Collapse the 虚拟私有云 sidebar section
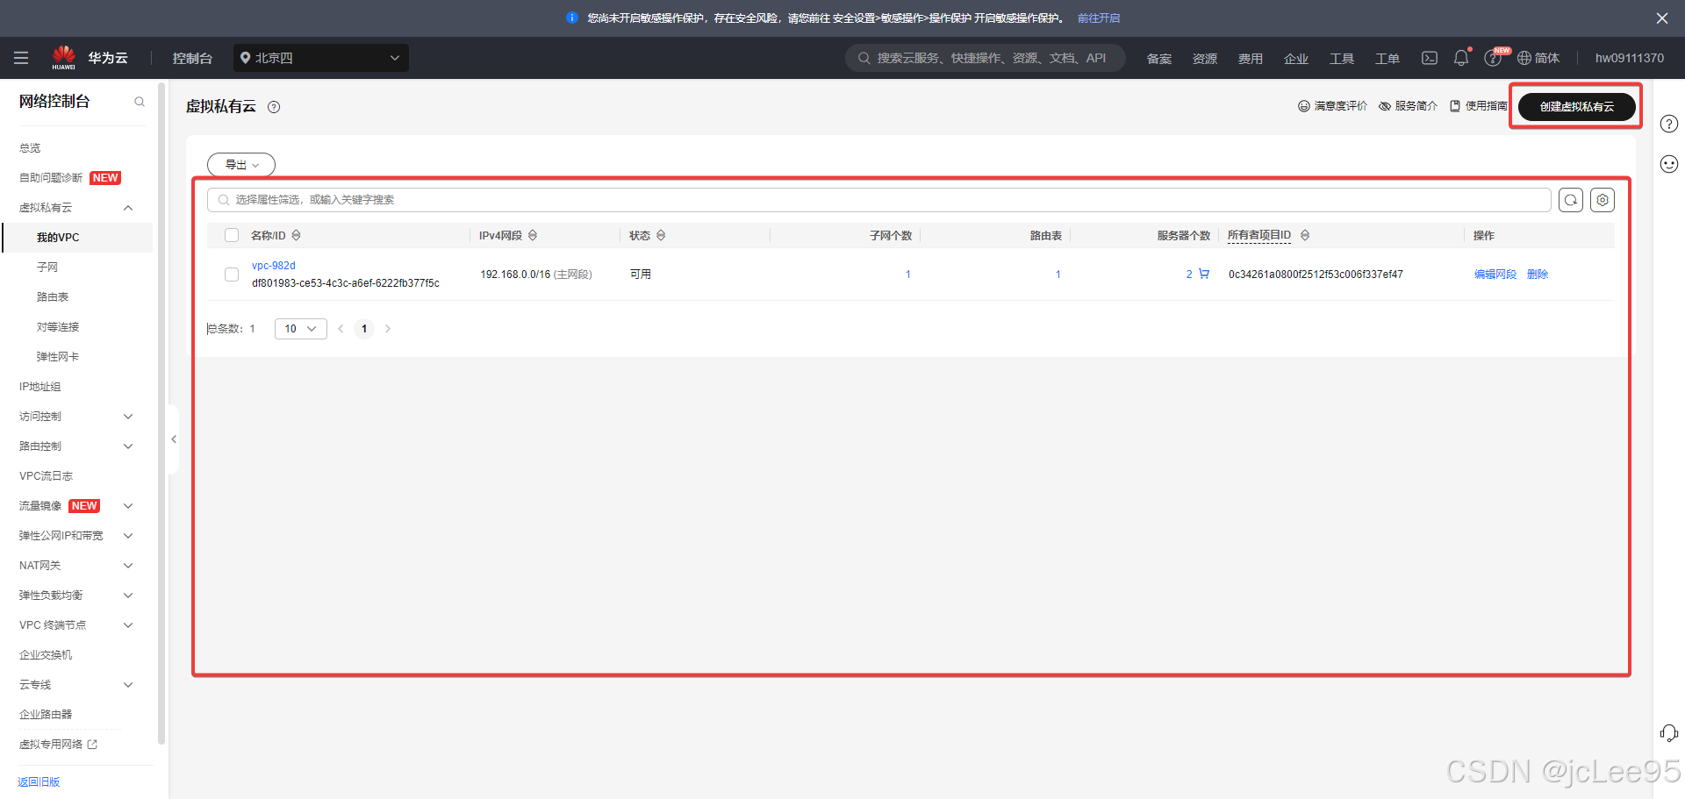Image resolution: width=1685 pixels, height=799 pixels. tap(128, 208)
